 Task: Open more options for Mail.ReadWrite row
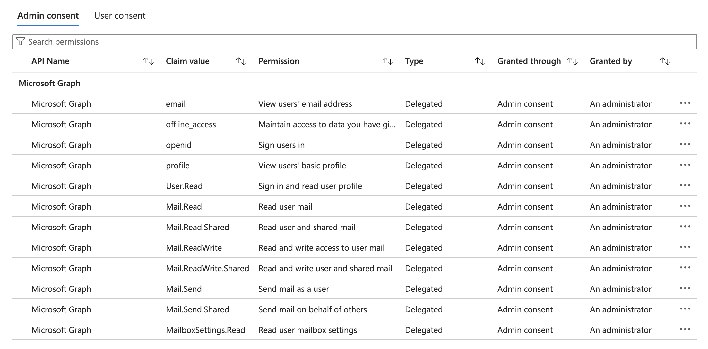pyautogui.click(x=685, y=247)
